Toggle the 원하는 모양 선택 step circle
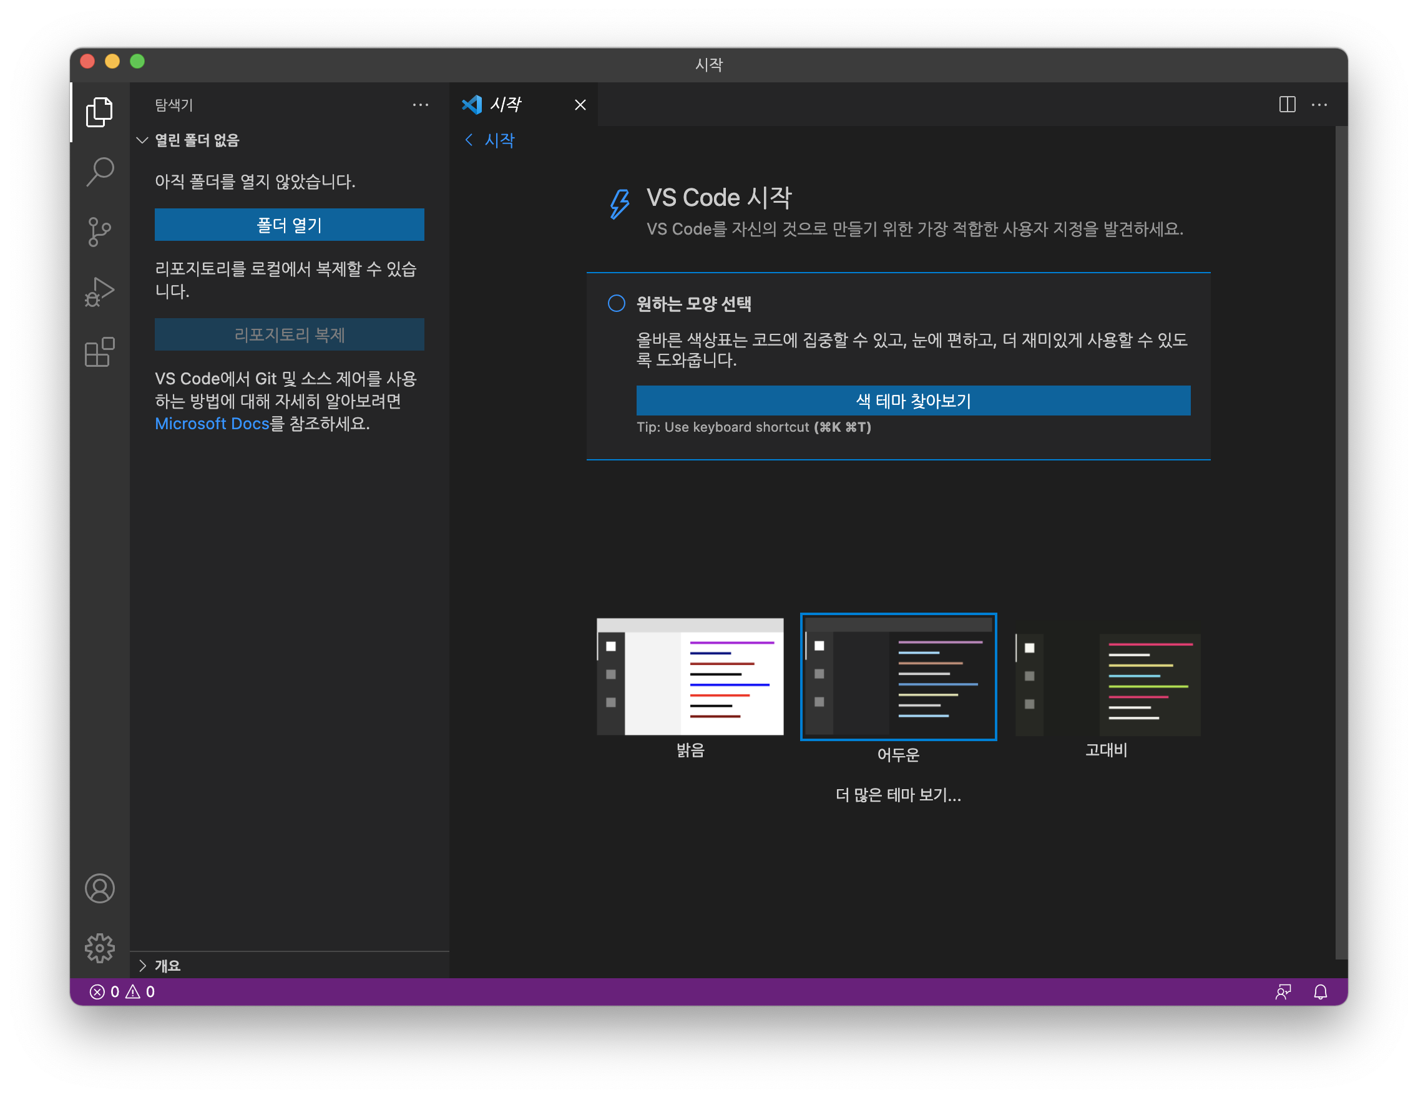This screenshot has height=1098, width=1418. [x=616, y=303]
